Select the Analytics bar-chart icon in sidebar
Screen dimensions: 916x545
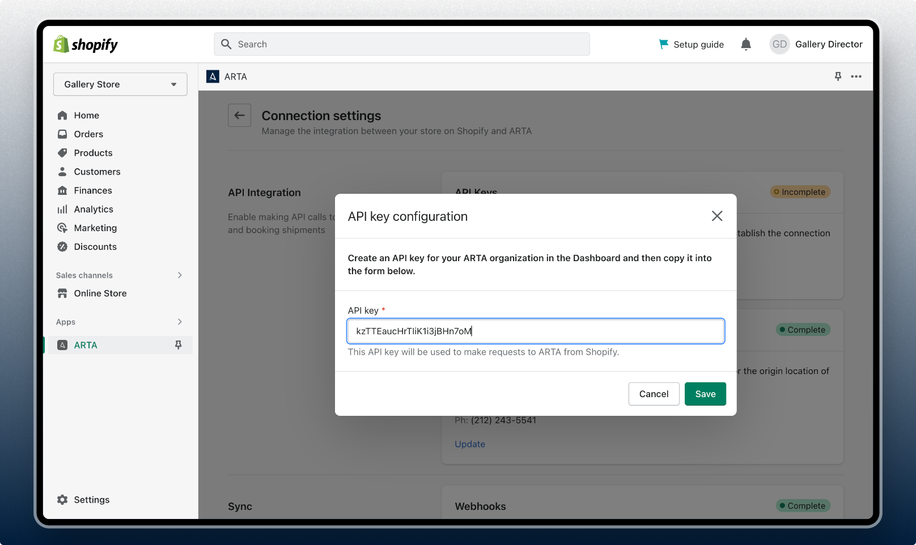62,209
